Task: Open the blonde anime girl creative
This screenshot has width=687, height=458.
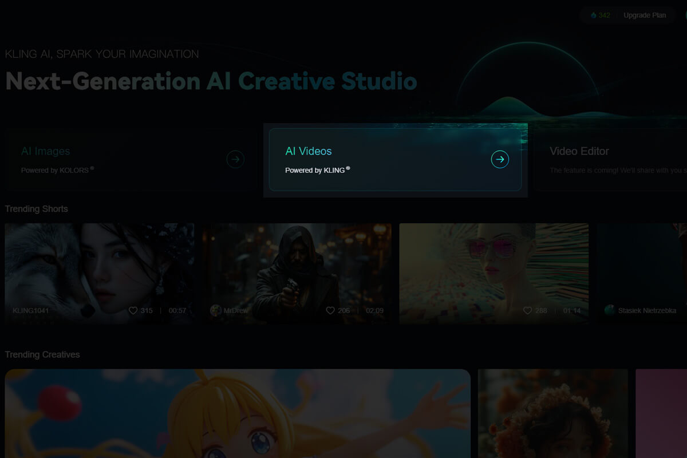Action: tap(237, 413)
